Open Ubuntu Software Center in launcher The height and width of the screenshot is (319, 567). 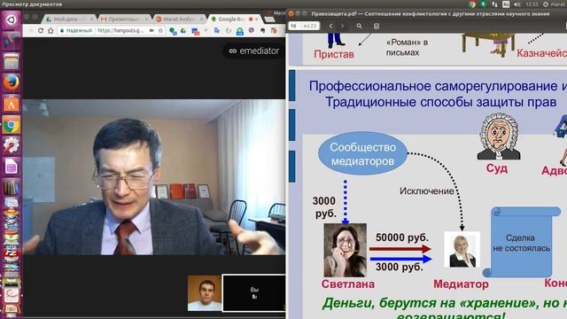click(x=11, y=105)
